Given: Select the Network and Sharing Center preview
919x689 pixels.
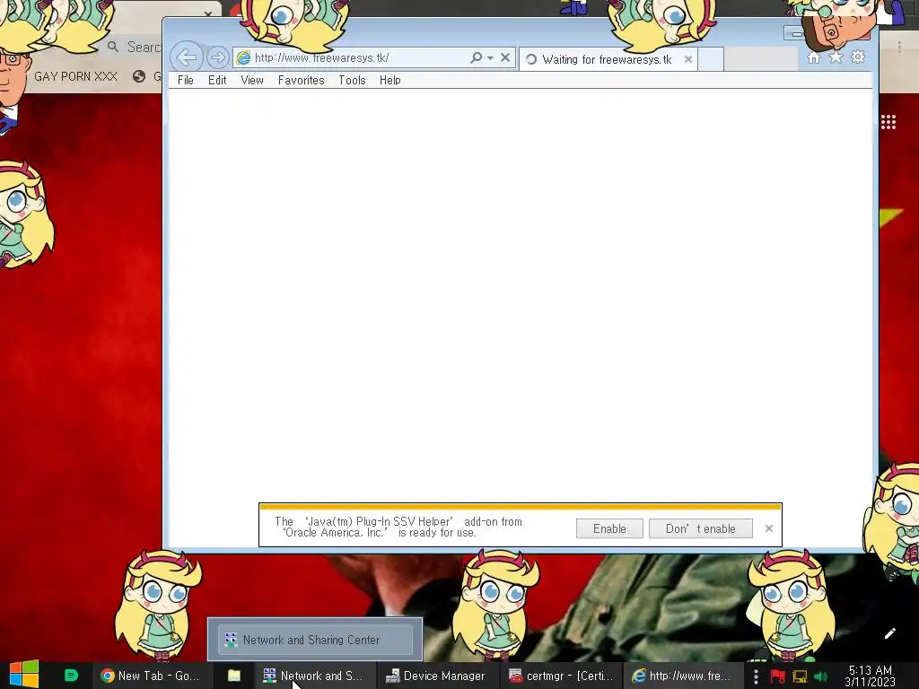Looking at the screenshot, I should point(315,639).
